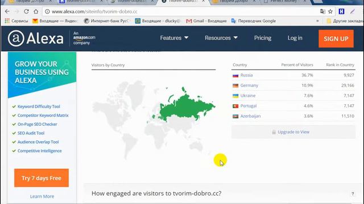
Task: Open SEO Audit Tool link
Action: pos(31,133)
